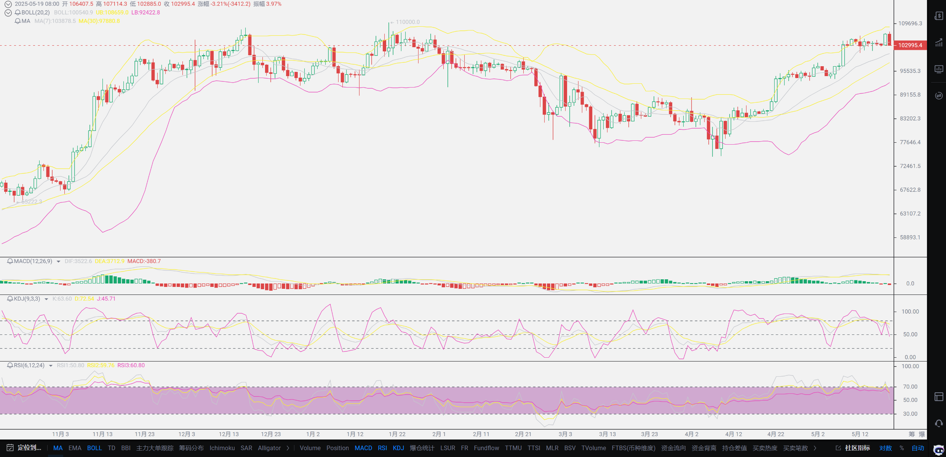Image resolution: width=946 pixels, height=457 pixels.
Task: Click the robot assistant icon
Action: coord(939,450)
